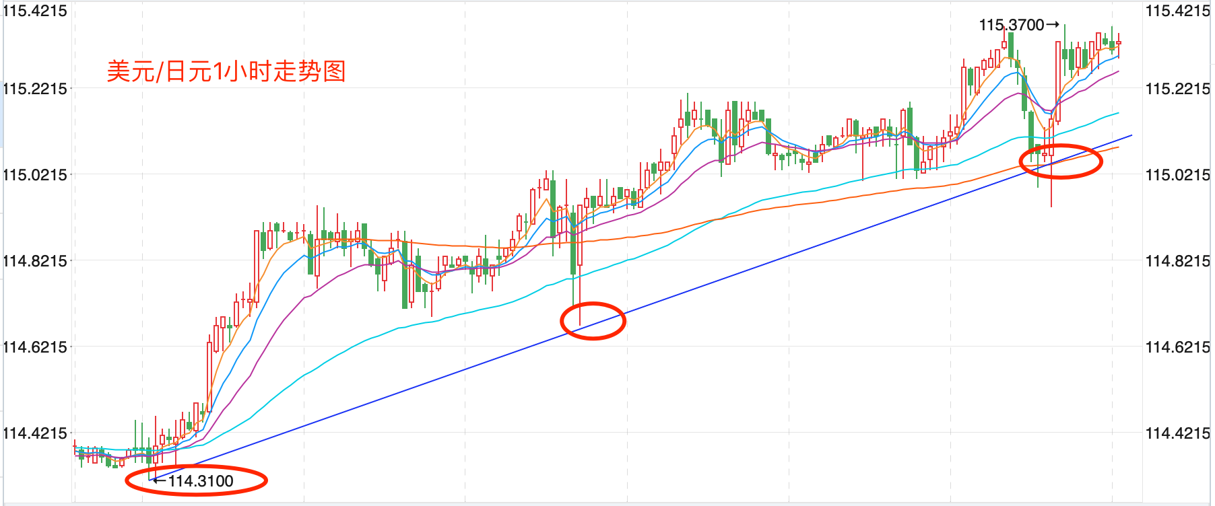Viewport: 1215px width, 506px height.
Task: Click the left axis 114.4215 label
Action: [x=35, y=433]
